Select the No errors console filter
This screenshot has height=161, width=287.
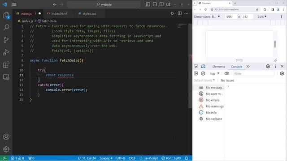(209, 100)
